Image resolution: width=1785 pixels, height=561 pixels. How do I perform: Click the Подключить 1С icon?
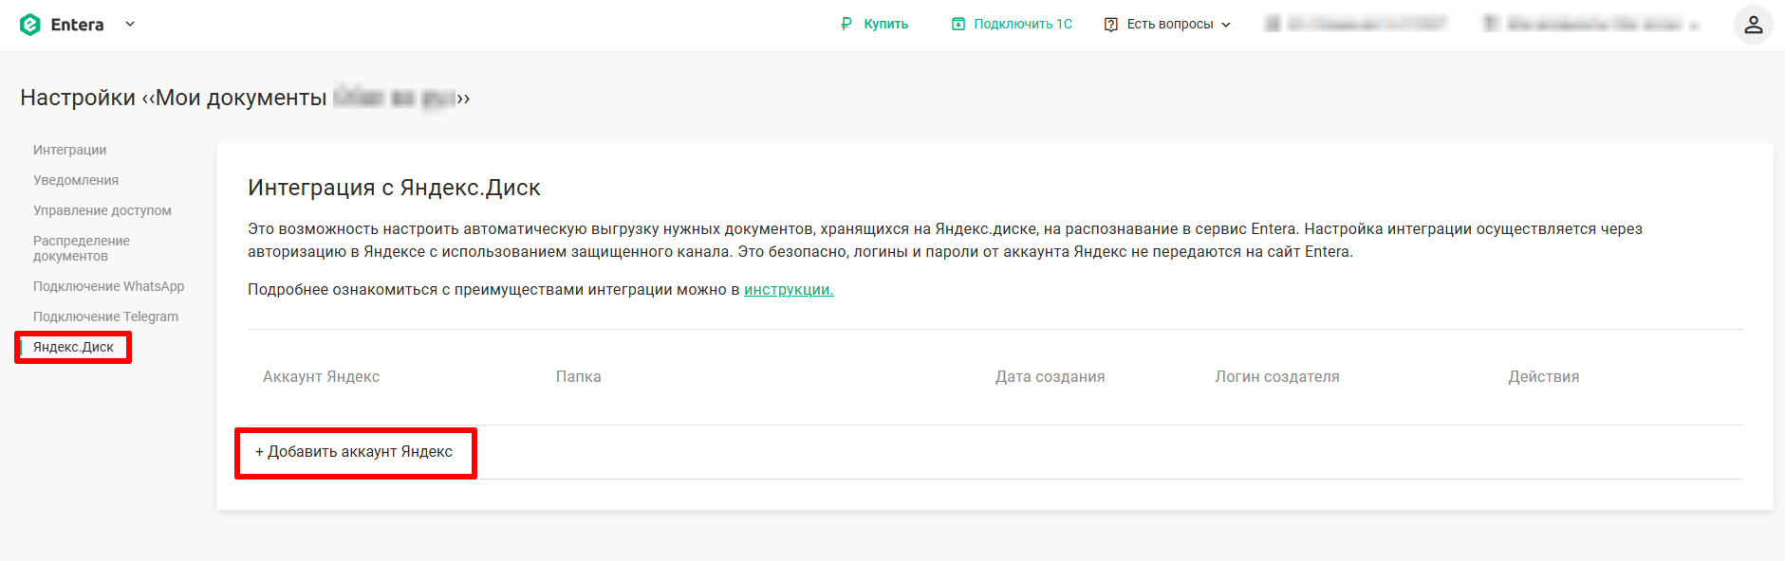tap(958, 24)
